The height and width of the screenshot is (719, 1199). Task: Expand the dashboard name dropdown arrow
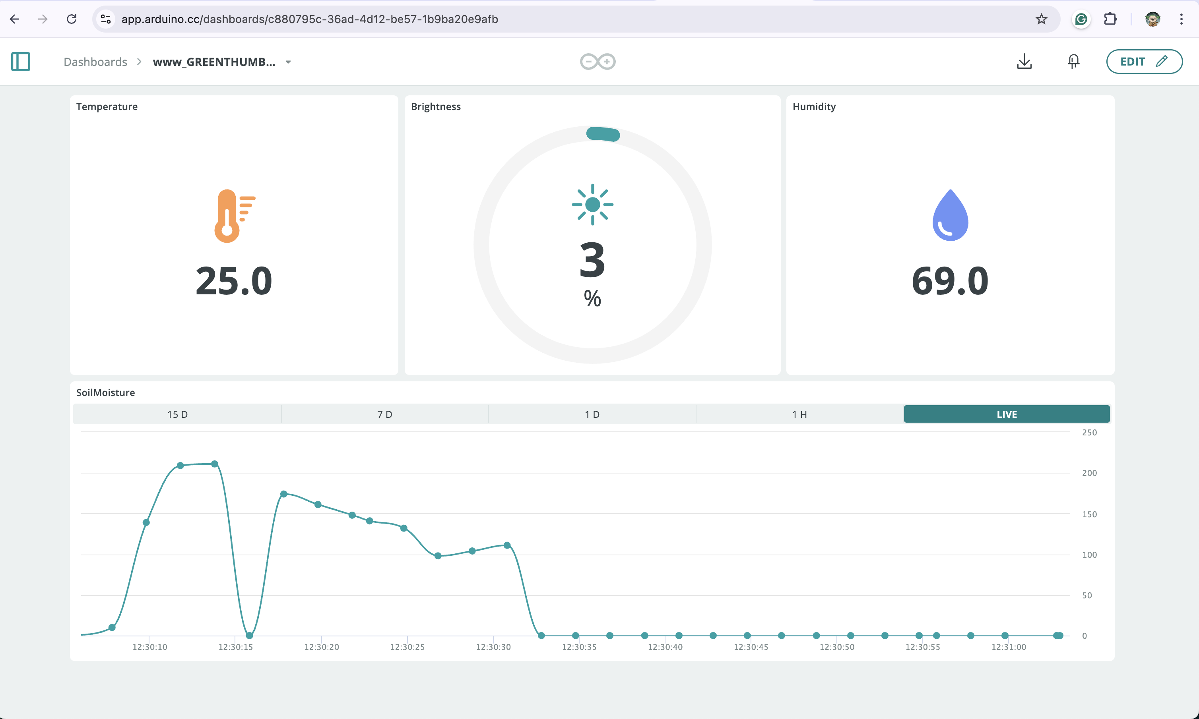(x=288, y=62)
